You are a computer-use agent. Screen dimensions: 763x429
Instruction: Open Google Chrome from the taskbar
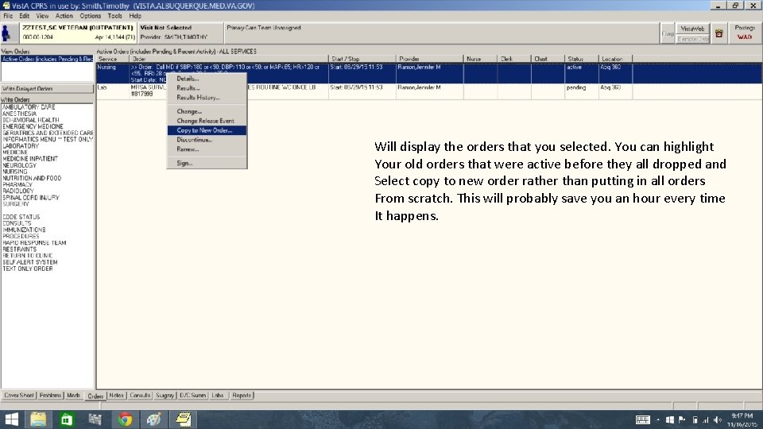(125, 419)
